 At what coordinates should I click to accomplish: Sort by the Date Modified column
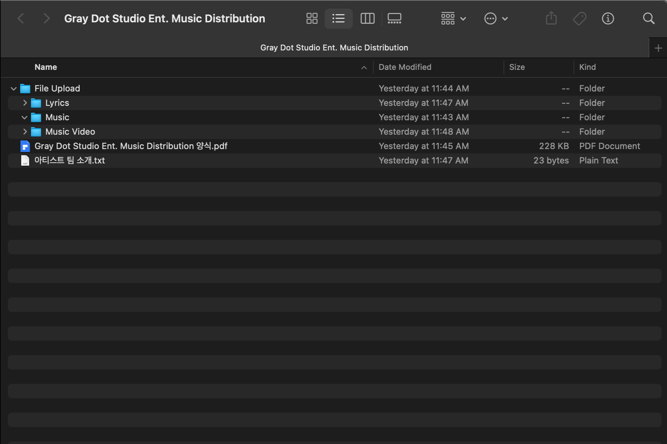coord(405,67)
